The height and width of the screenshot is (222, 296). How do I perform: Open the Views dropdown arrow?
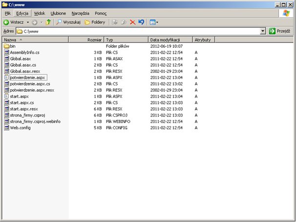(157, 22)
